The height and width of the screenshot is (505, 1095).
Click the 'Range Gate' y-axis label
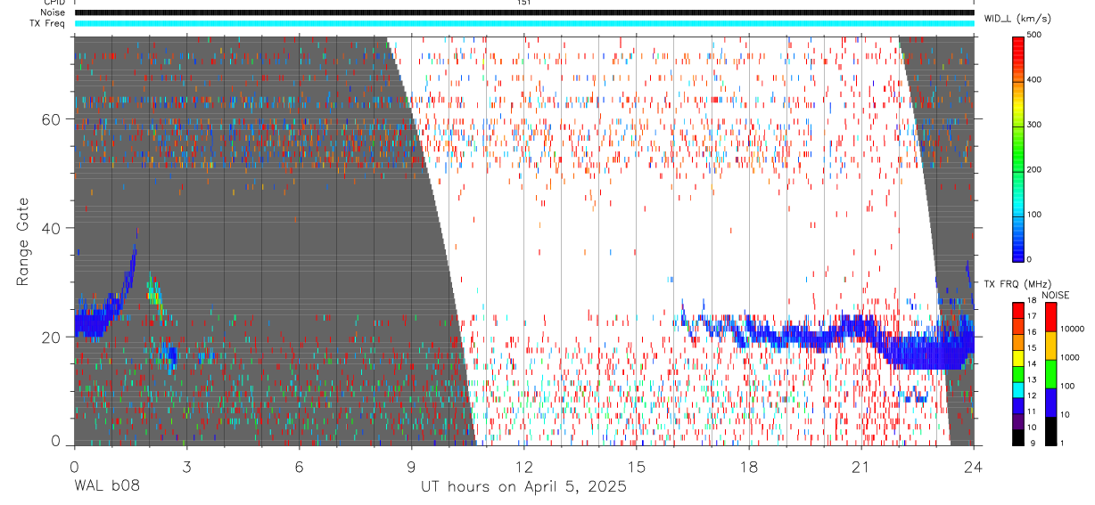(x=23, y=241)
